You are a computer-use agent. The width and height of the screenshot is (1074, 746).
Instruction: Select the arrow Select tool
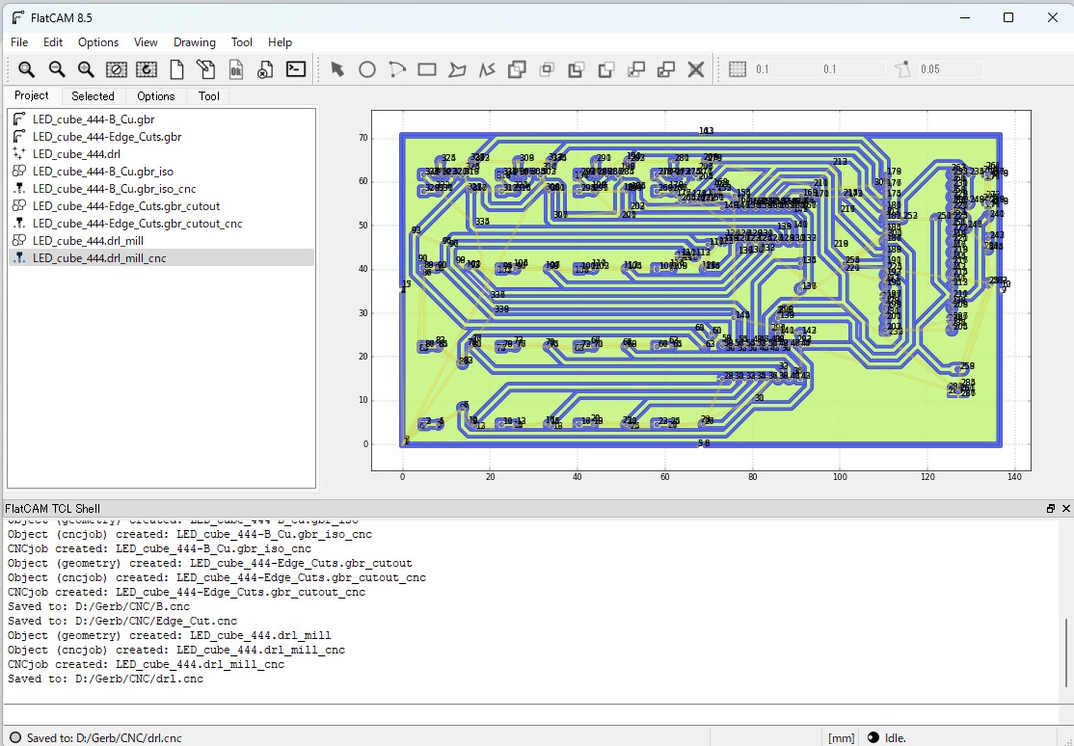tap(337, 69)
